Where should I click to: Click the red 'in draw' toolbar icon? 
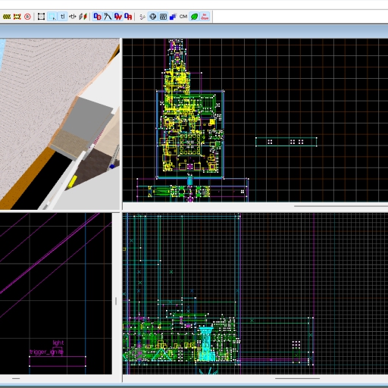[x=205, y=17]
